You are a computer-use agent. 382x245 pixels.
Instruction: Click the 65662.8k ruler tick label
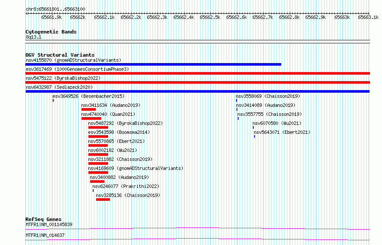click(289, 17)
